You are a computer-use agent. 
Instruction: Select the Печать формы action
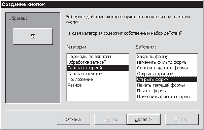(167, 91)
